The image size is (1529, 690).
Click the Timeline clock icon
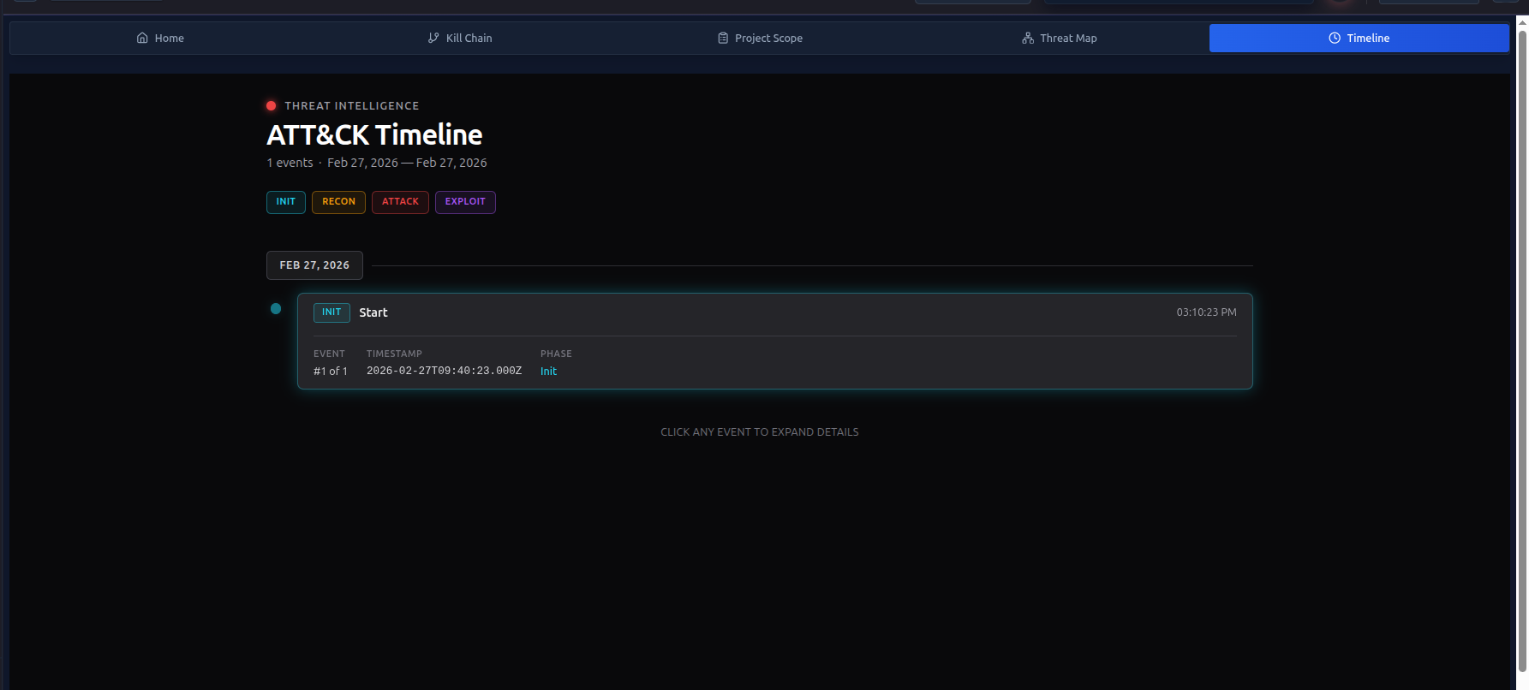point(1335,38)
